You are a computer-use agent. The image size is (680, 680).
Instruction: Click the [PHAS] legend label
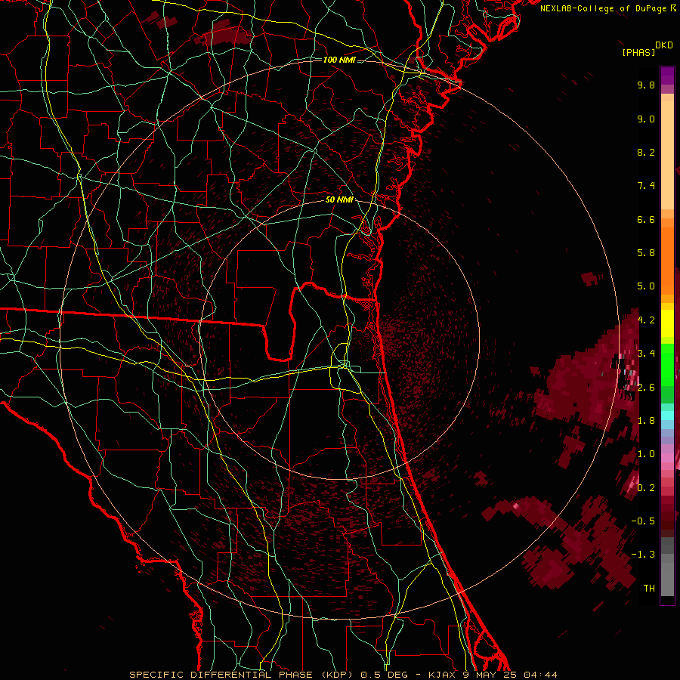(638, 52)
